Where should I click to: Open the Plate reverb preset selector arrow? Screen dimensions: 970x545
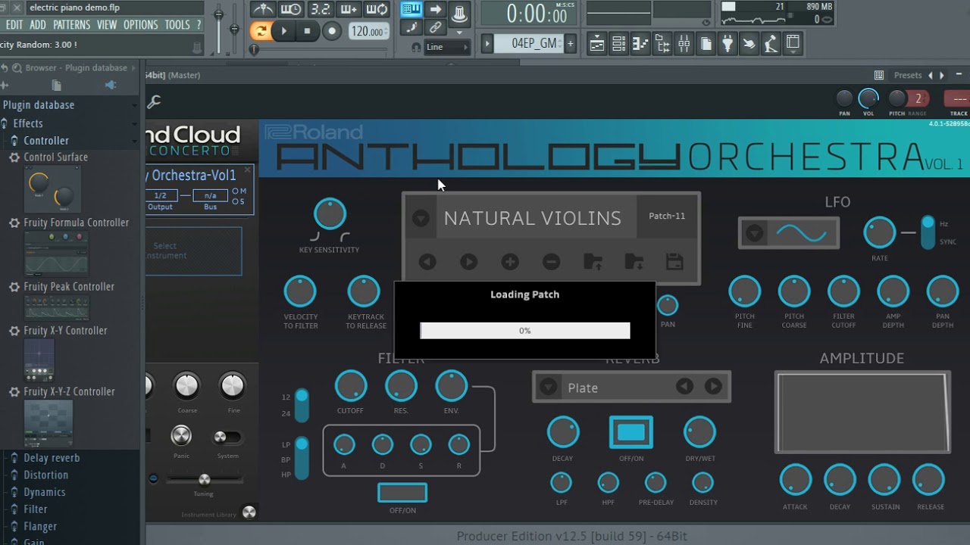click(x=548, y=387)
